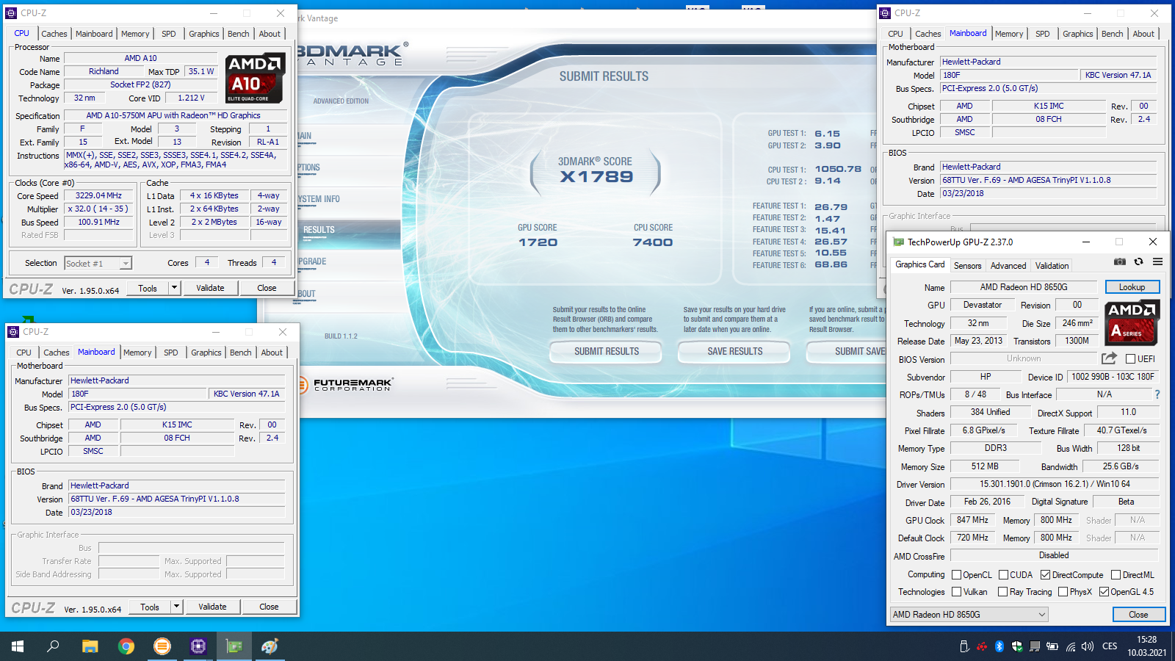1175x661 pixels.
Task: Click Validate in the CPU-Z processor window
Action: click(210, 288)
